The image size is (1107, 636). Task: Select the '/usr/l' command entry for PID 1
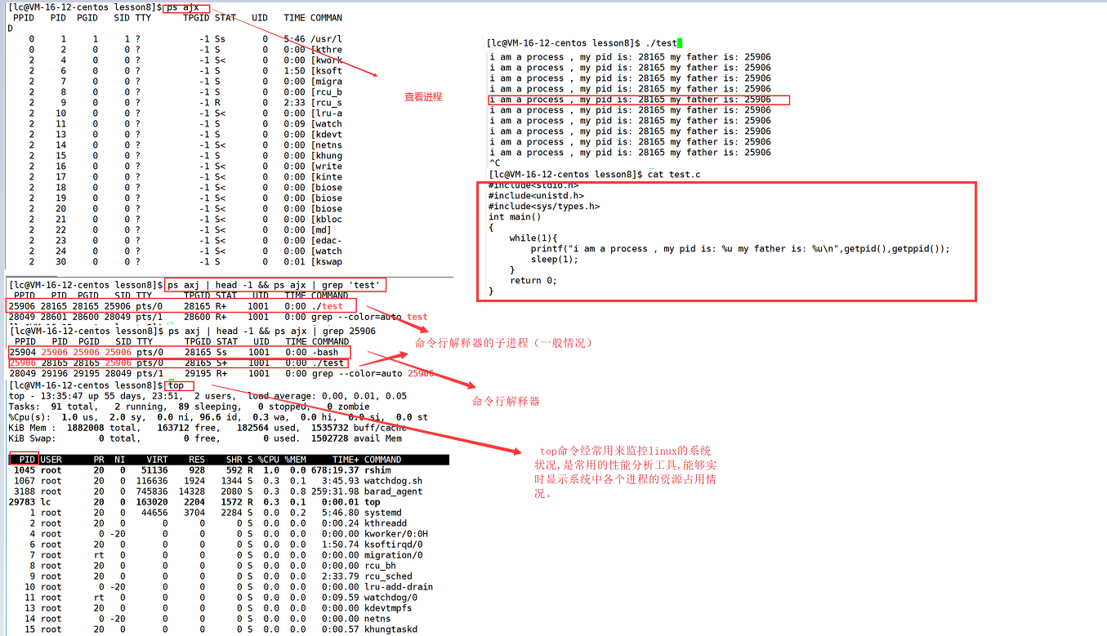click(x=326, y=39)
